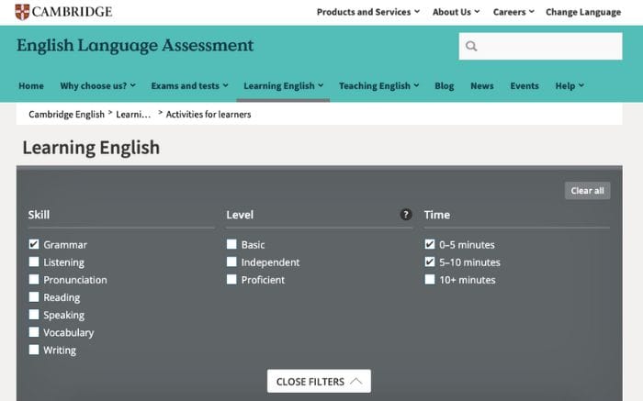Check the Listening skill checkbox
The height and width of the screenshot is (401, 643).
pyautogui.click(x=34, y=262)
